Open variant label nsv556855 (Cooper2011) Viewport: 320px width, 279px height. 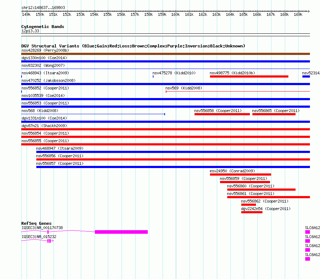45,141
